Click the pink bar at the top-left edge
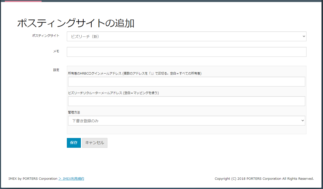The height and width of the screenshot is (189, 323). (x=23, y=1)
